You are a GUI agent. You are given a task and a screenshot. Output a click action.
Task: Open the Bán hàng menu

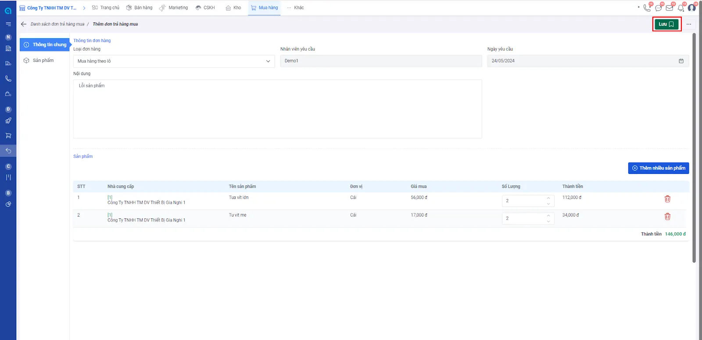140,8
